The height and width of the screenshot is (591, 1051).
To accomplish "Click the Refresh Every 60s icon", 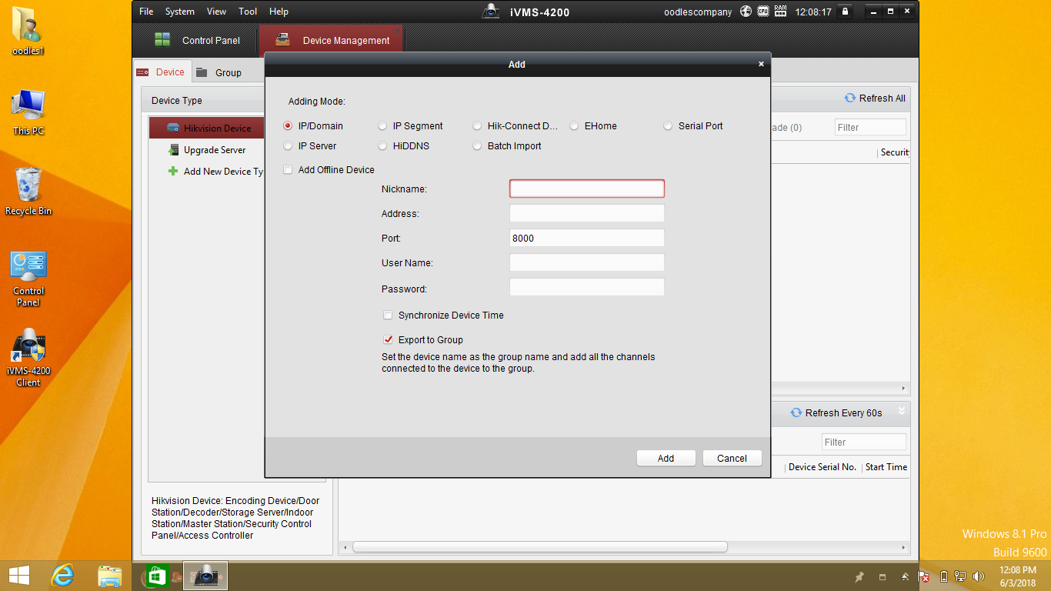I will (796, 412).
